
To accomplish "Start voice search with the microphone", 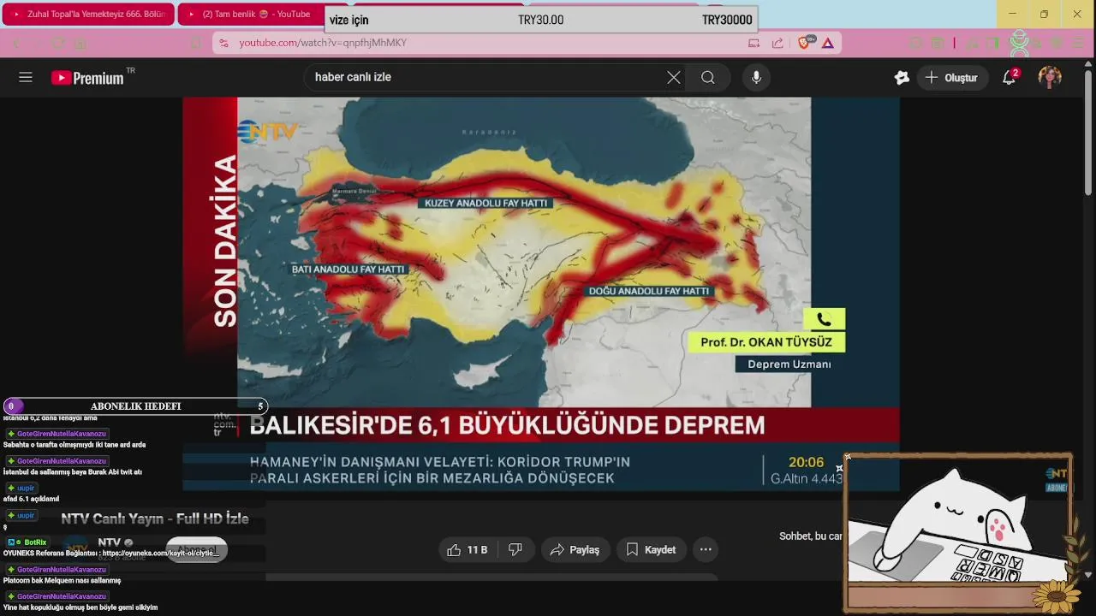I will click(756, 77).
